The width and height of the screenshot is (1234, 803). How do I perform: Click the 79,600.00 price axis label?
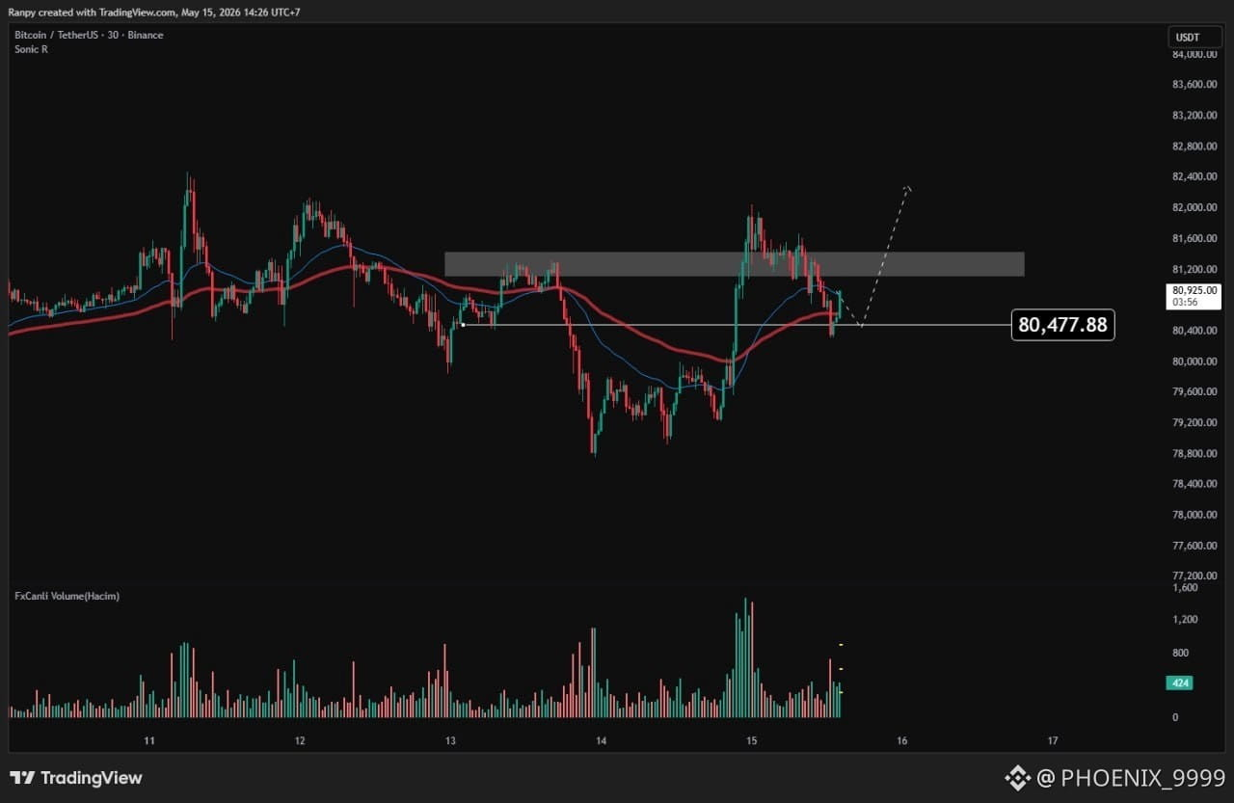click(x=1195, y=391)
